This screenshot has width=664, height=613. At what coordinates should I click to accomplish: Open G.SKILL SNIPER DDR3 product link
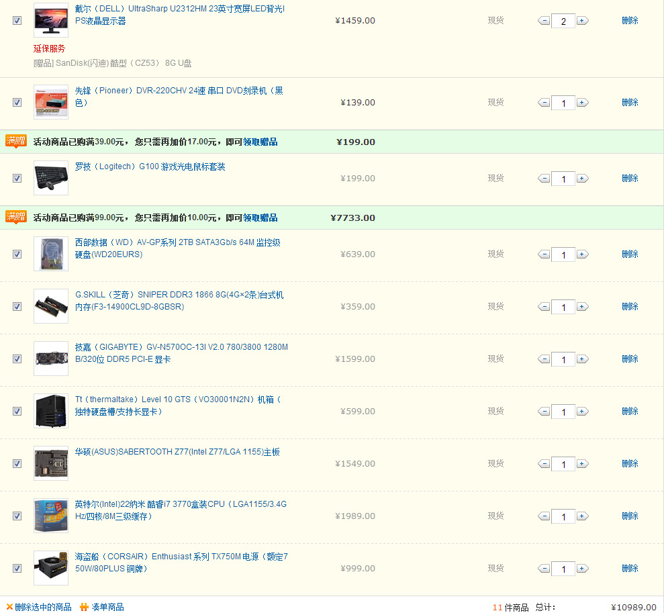tap(179, 301)
